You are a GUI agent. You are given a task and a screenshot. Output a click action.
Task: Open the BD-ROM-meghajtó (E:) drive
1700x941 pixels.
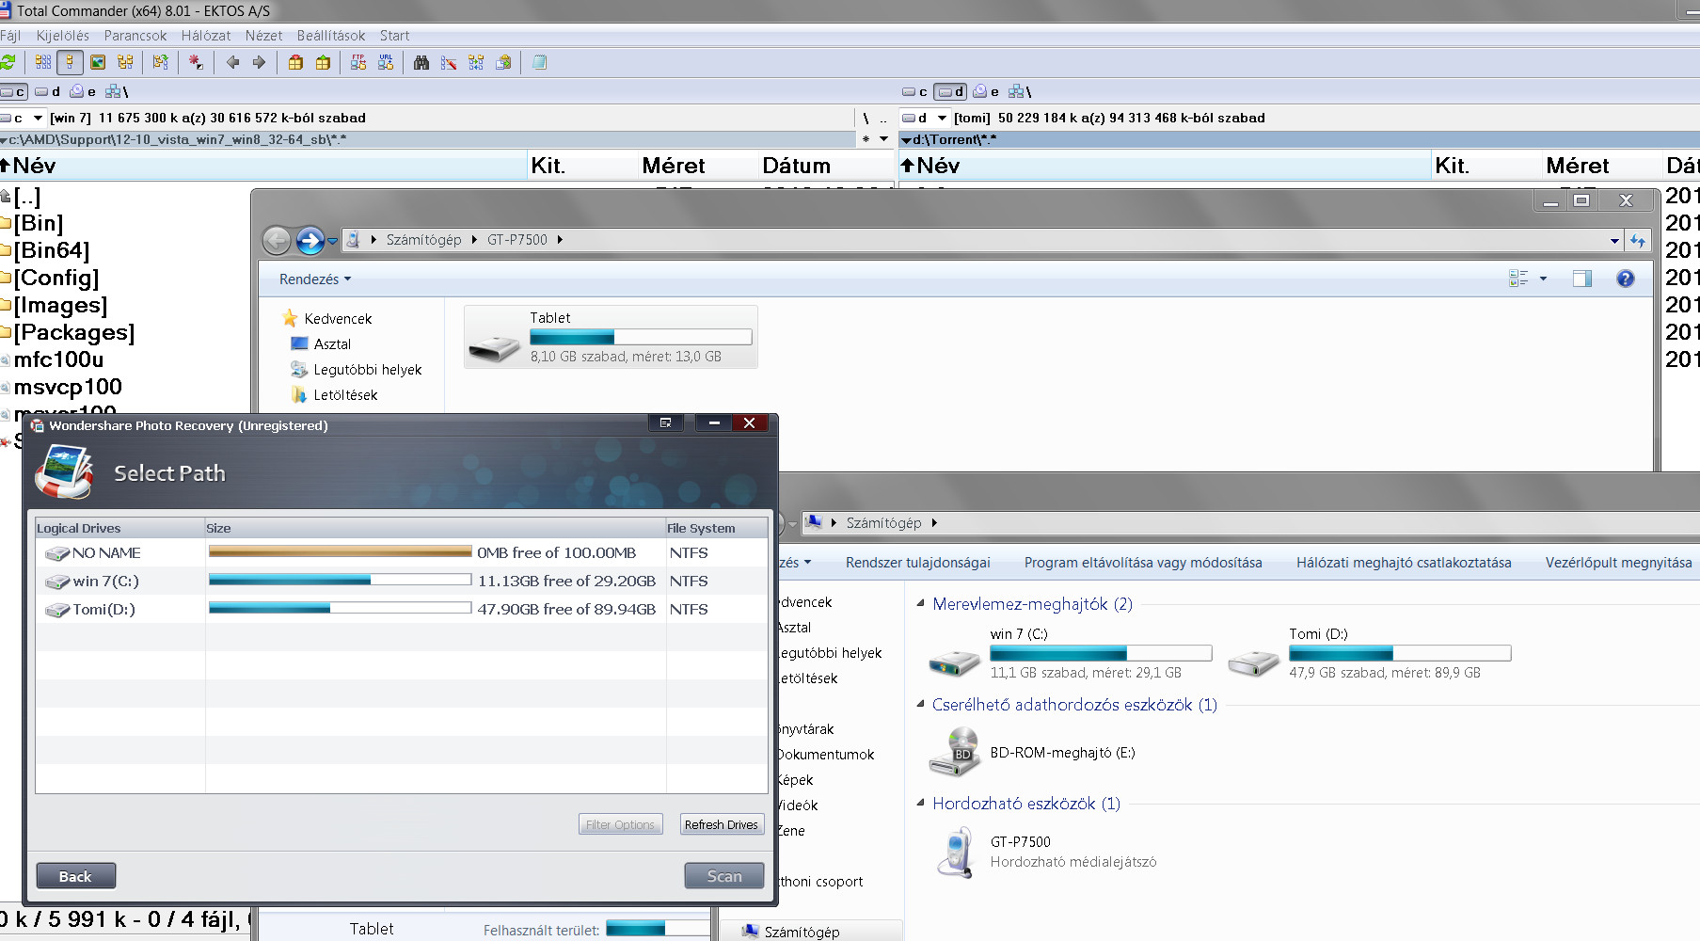[x=1033, y=753]
